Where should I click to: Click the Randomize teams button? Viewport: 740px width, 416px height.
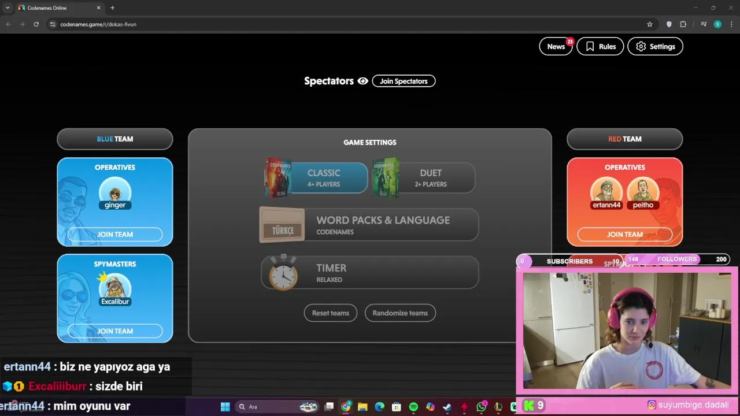pos(400,313)
